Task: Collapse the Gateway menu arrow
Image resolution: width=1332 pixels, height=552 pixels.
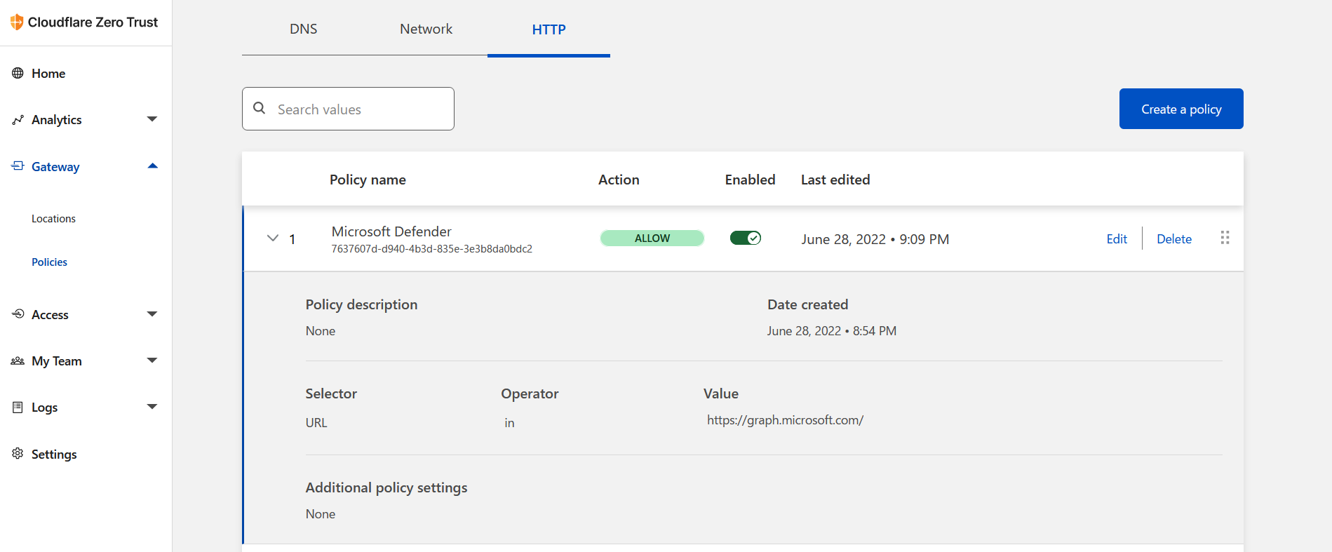Action: pos(152,166)
